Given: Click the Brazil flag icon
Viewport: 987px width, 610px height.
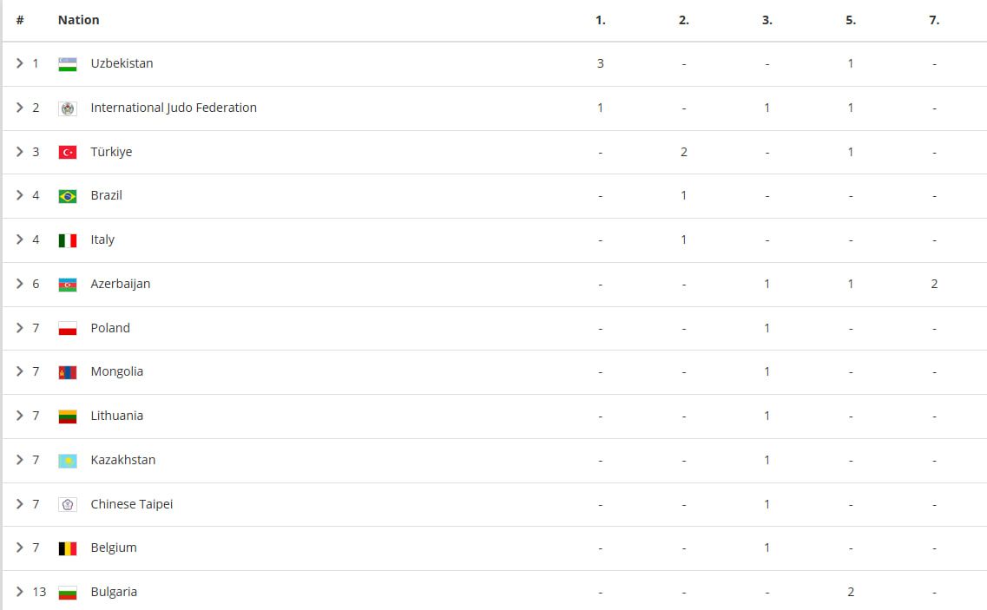Looking at the screenshot, I should (x=68, y=196).
